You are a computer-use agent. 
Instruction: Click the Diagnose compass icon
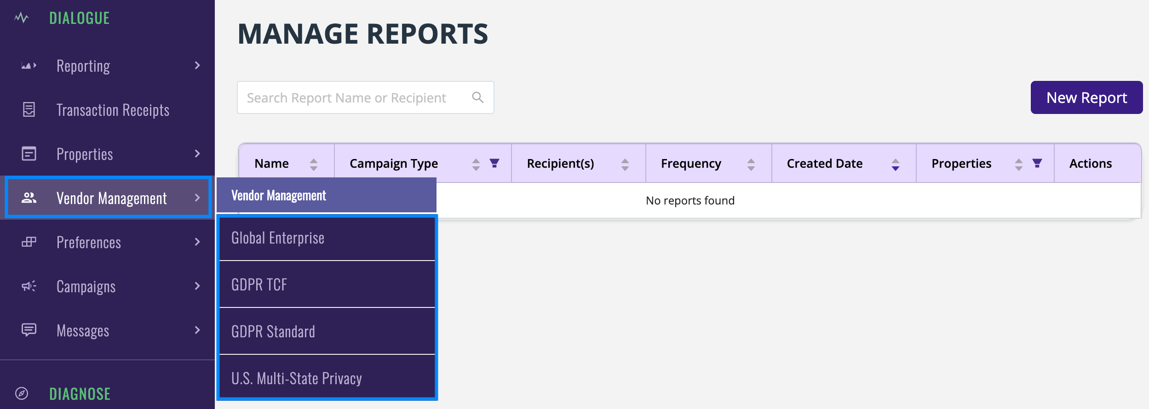pyautogui.click(x=22, y=393)
